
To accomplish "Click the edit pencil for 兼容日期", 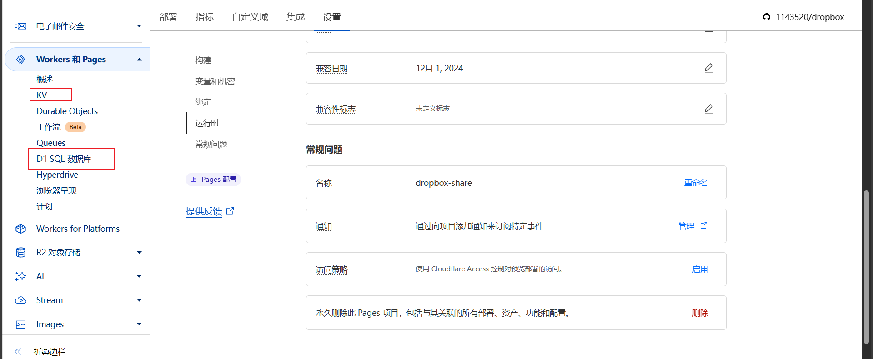I will pos(708,68).
